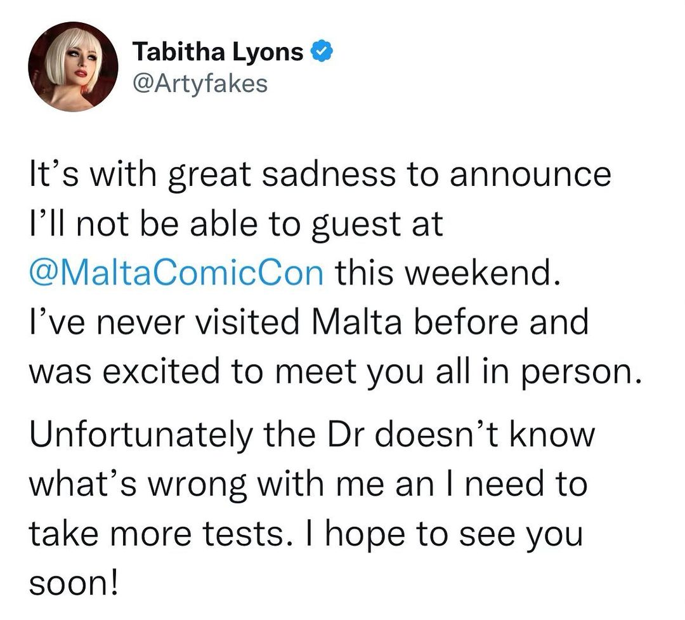The width and height of the screenshot is (685, 620).
Task: Click the line "I've never visited Malta before and"
Action: (310, 322)
